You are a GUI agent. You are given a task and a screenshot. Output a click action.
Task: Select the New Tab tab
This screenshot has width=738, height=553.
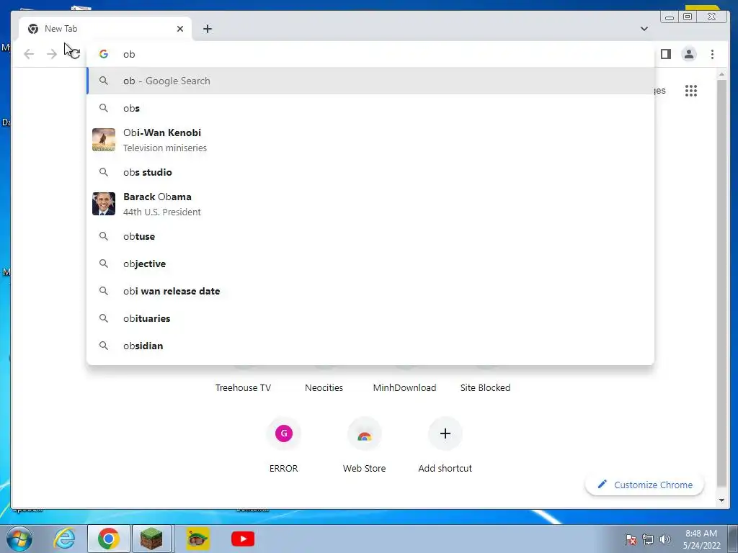(x=105, y=29)
